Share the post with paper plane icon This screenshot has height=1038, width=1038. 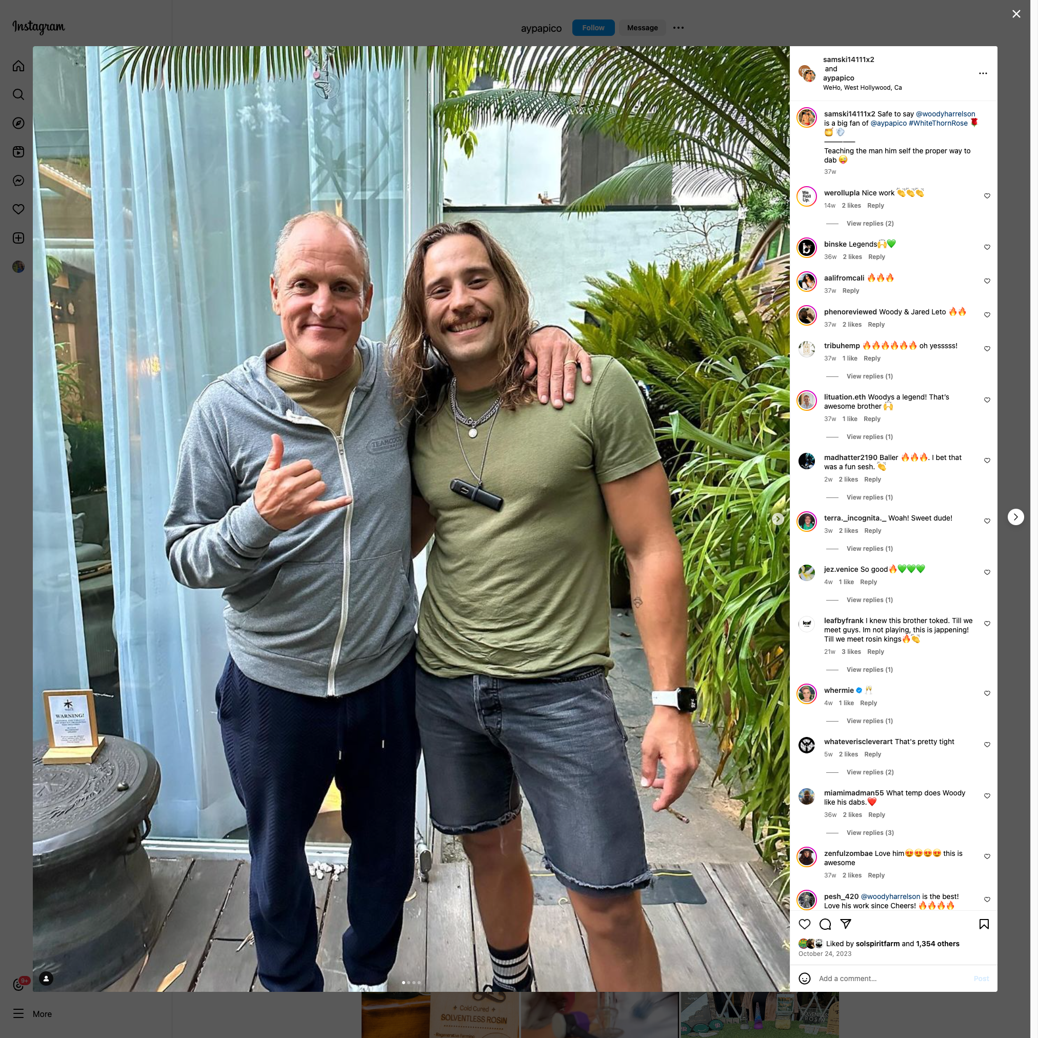pos(846,924)
